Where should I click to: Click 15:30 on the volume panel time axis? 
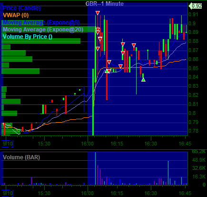(x=44, y=193)
